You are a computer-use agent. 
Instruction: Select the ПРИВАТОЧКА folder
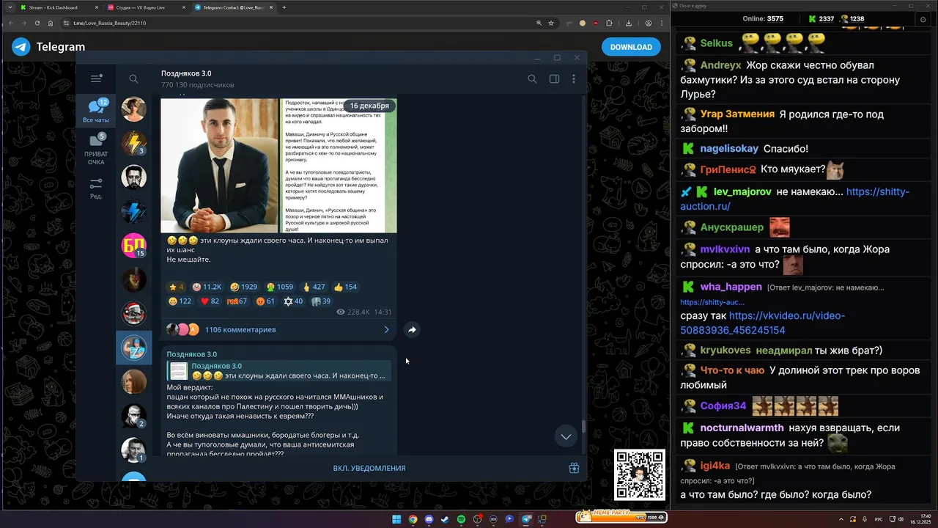point(96,149)
